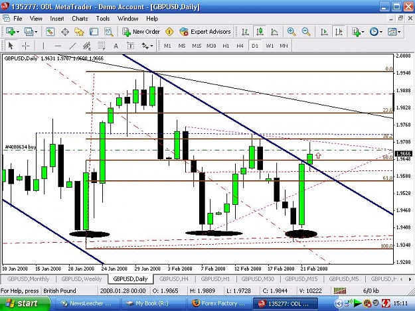Switch to the GBPUSD,Weekly chart tab
Viewport: 415px width, 311px height.
pos(82,279)
